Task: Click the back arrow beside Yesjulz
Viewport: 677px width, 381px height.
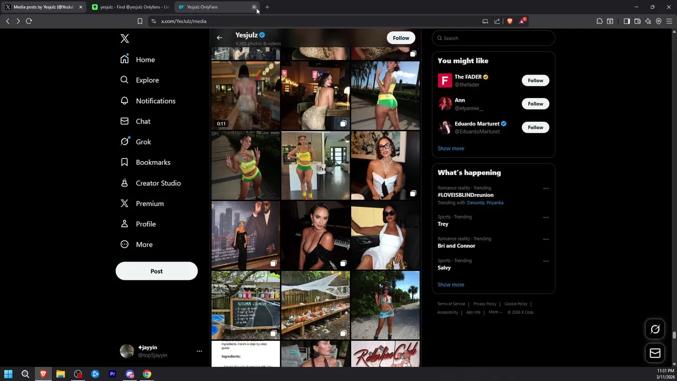Action: point(219,38)
